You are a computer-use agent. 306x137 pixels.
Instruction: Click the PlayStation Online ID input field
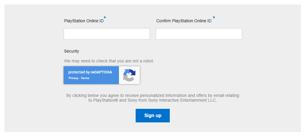[x=107, y=34]
